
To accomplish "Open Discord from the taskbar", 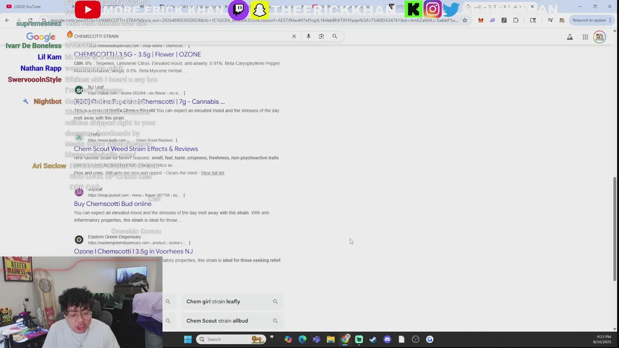I will tap(387, 339).
